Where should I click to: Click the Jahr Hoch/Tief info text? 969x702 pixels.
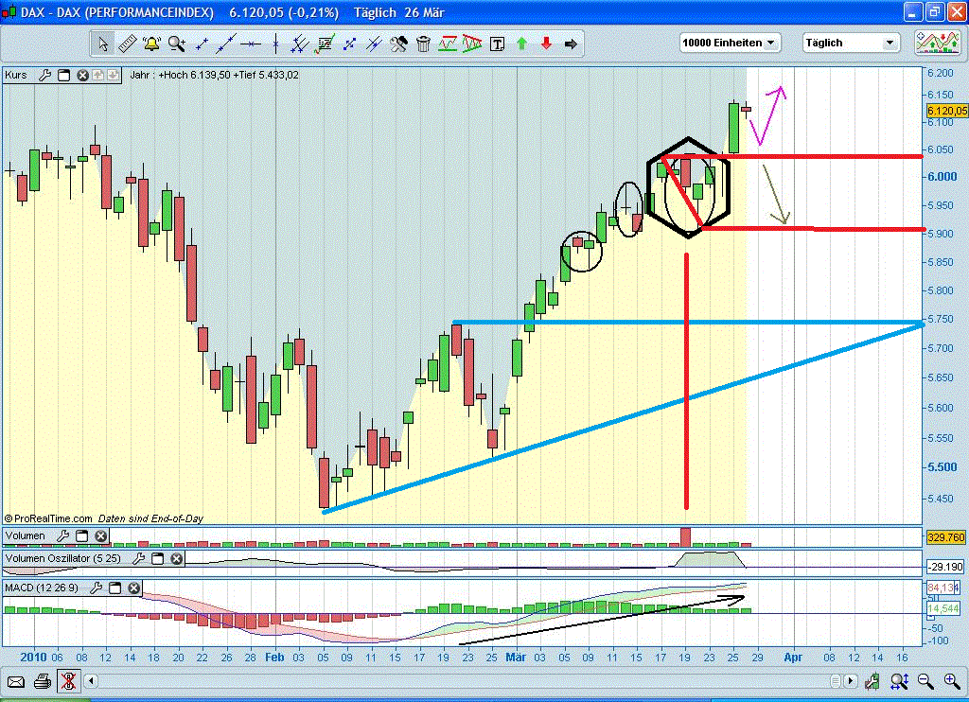215,75
